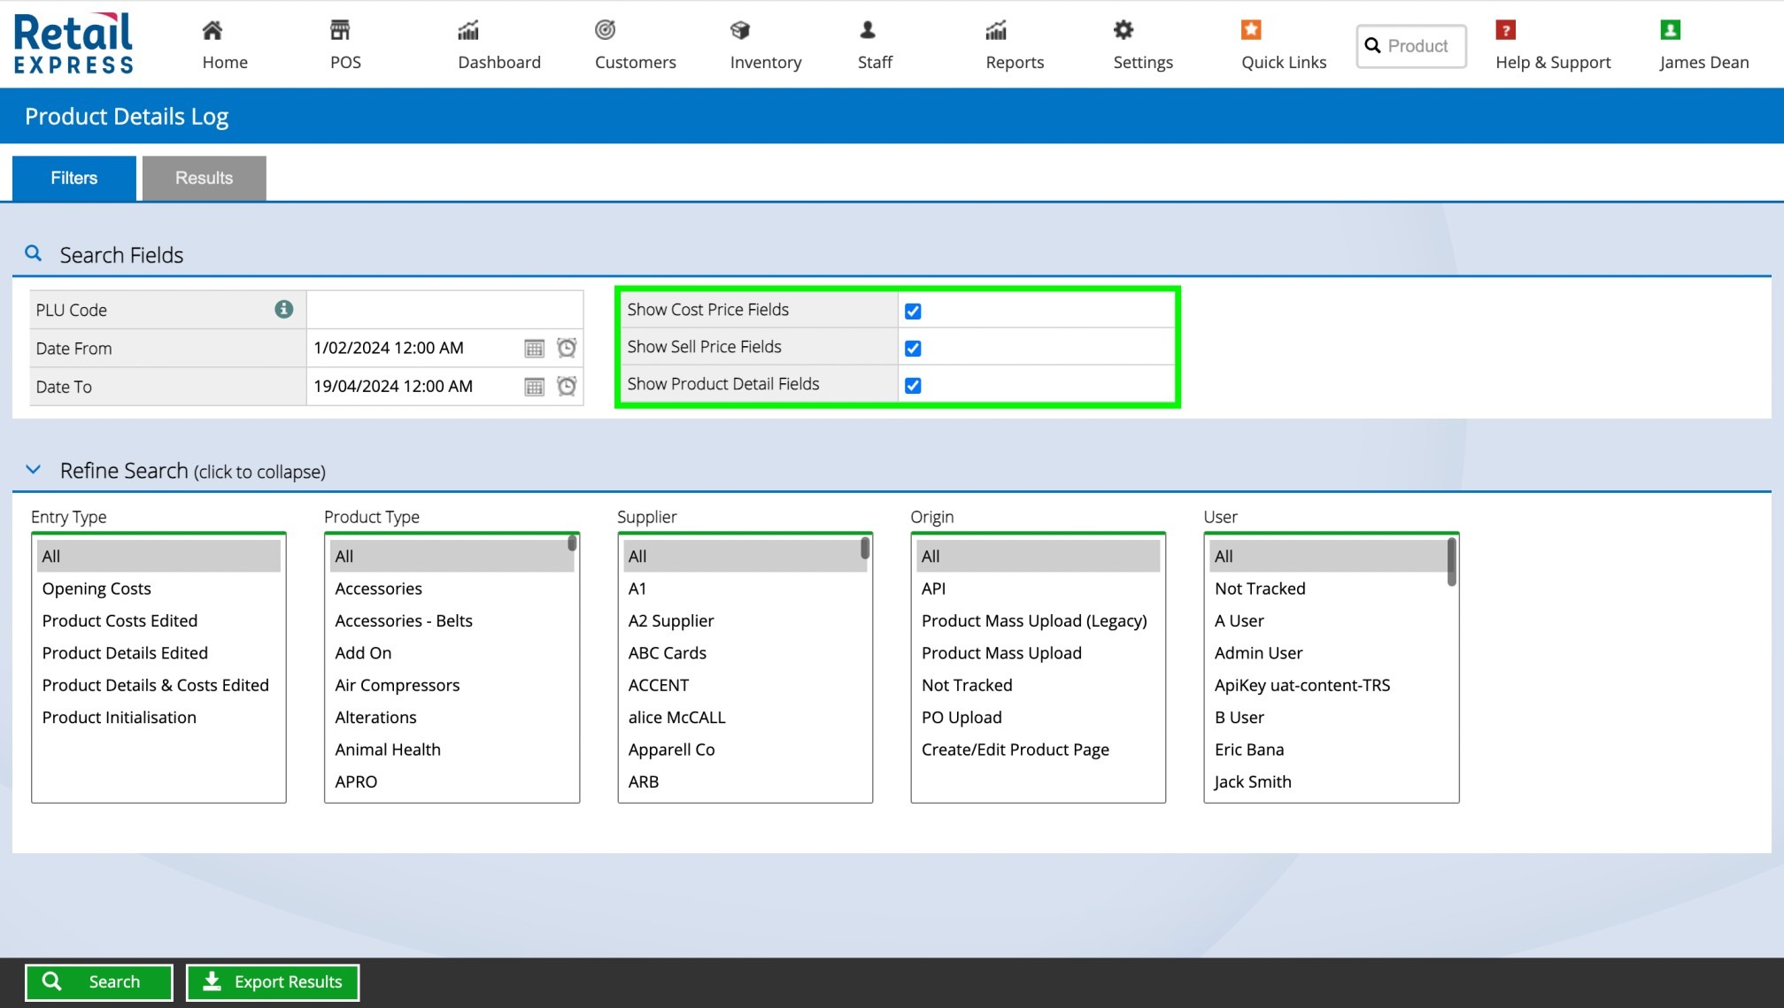Uncheck Show Sell Price Fields
Image resolution: width=1784 pixels, height=1008 pixels.
click(x=913, y=348)
